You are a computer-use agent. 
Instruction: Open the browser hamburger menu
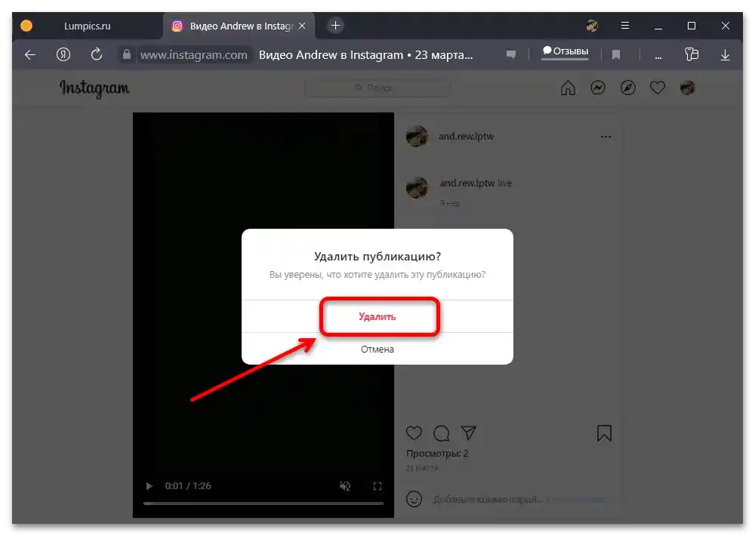(624, 26)
